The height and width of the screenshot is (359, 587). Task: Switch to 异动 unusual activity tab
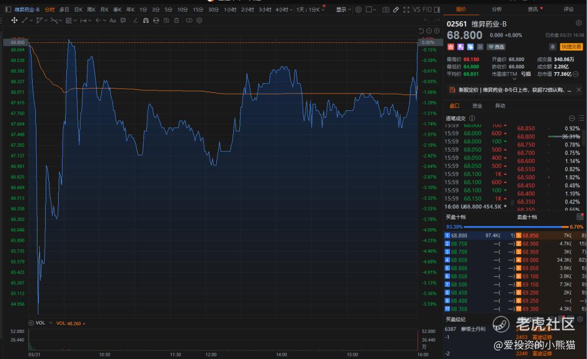[500, 106]
